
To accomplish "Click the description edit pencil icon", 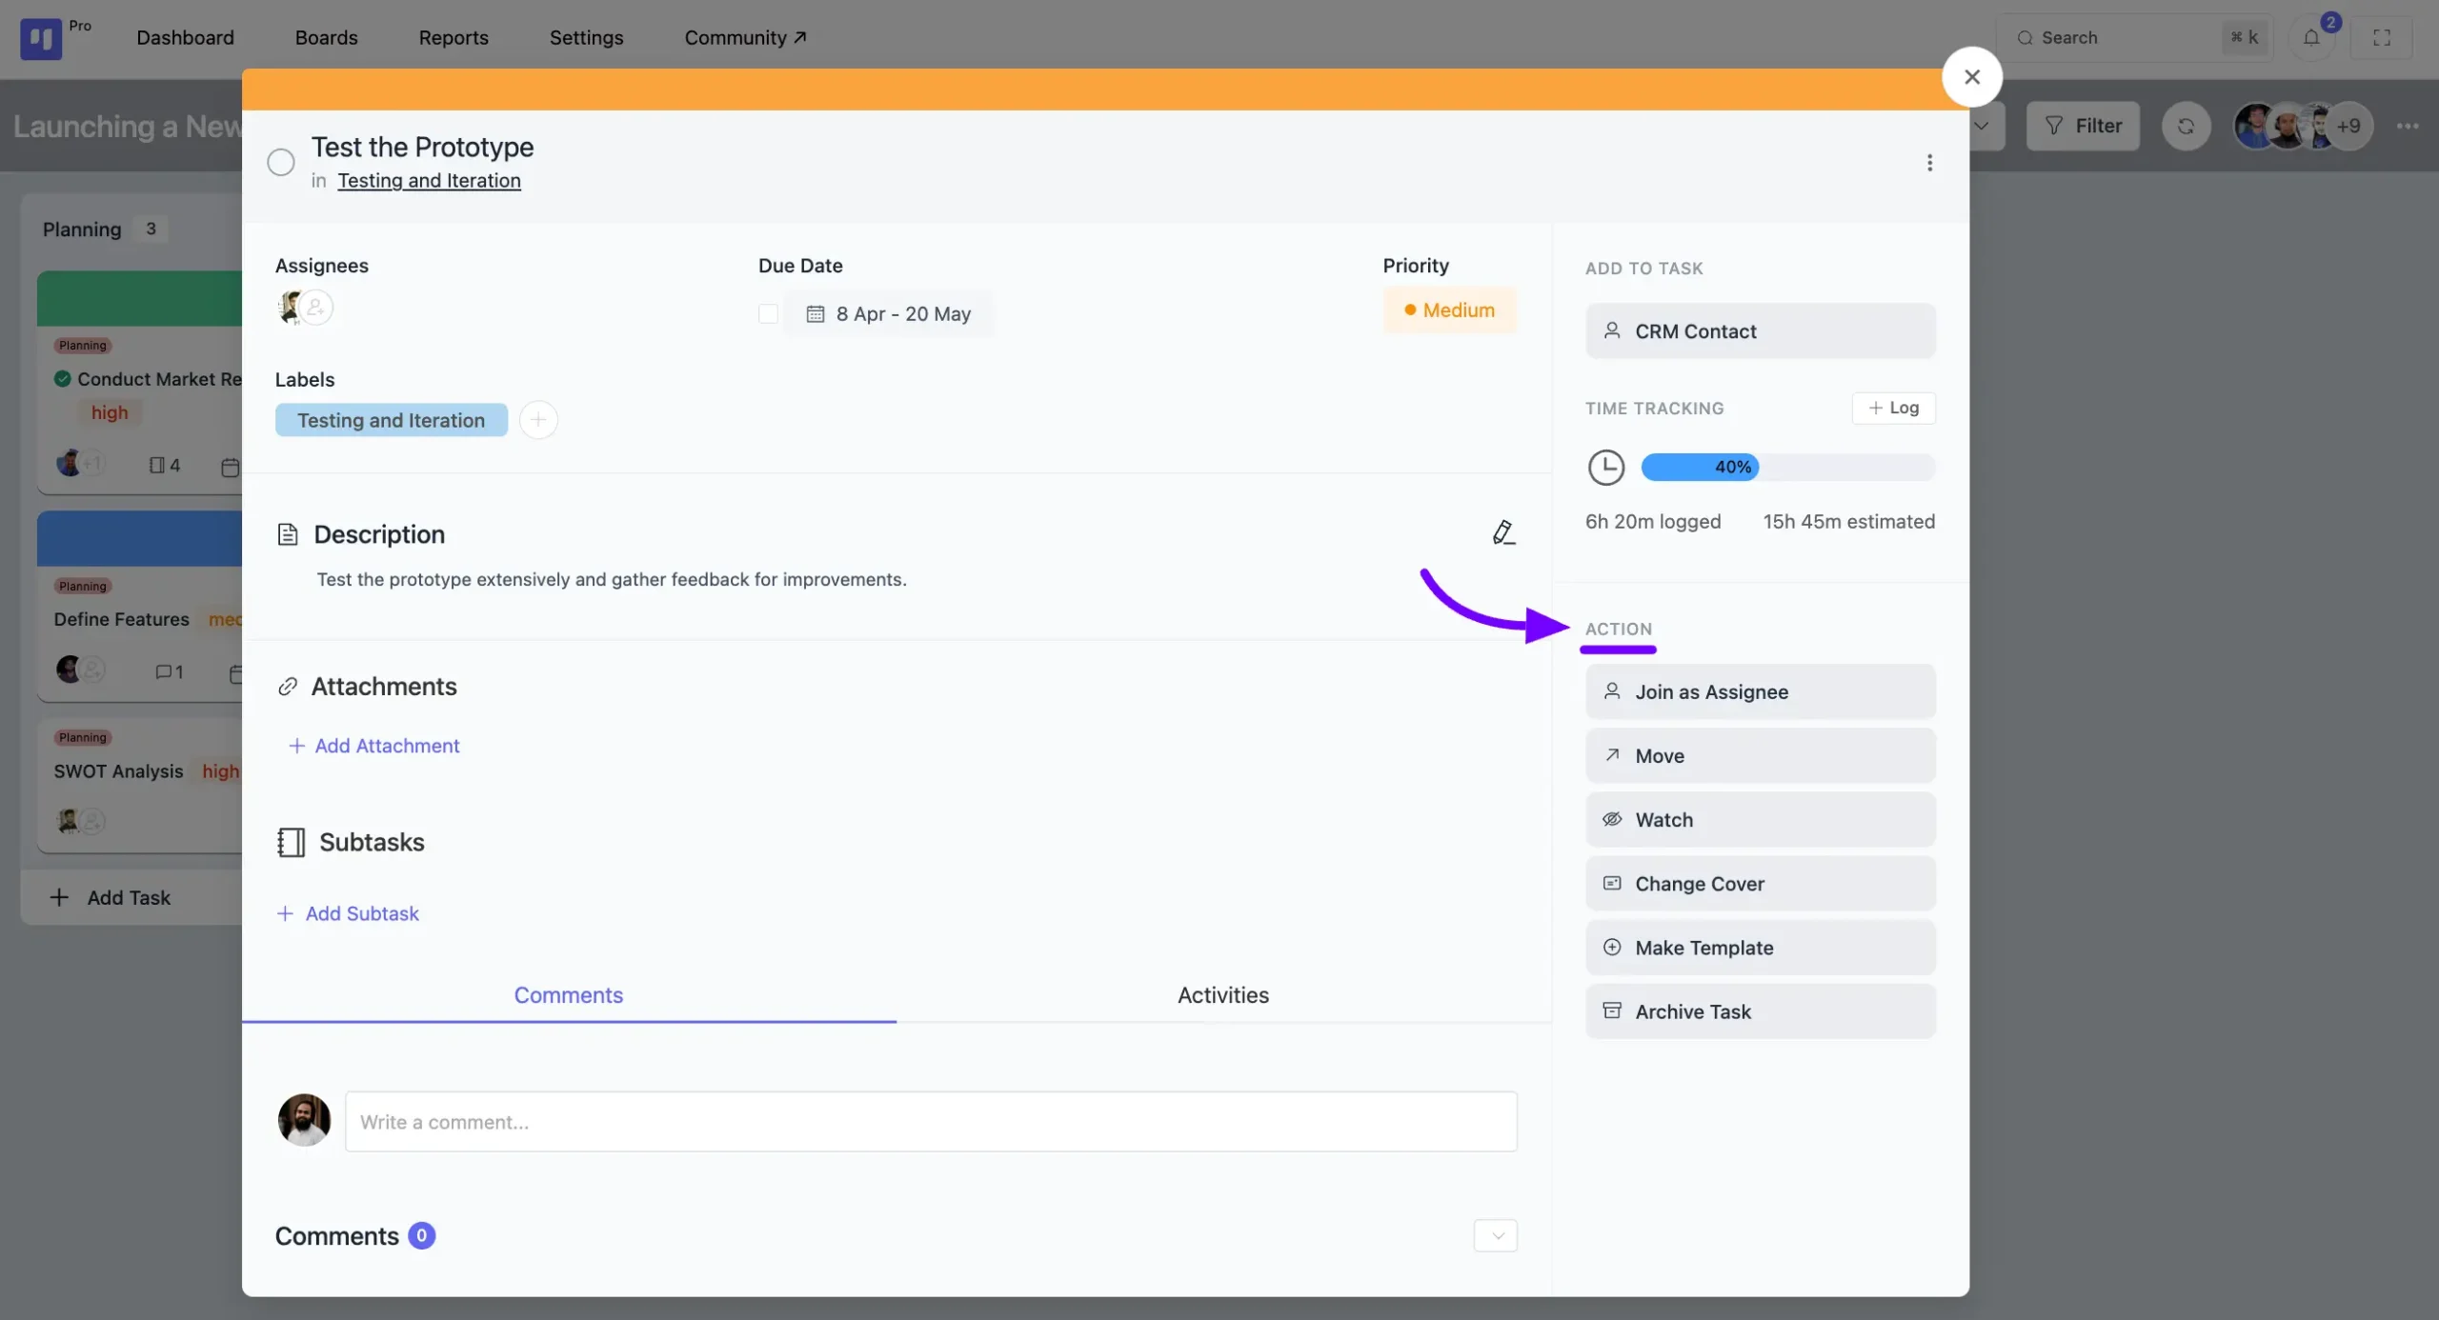I will [1502, 531].
